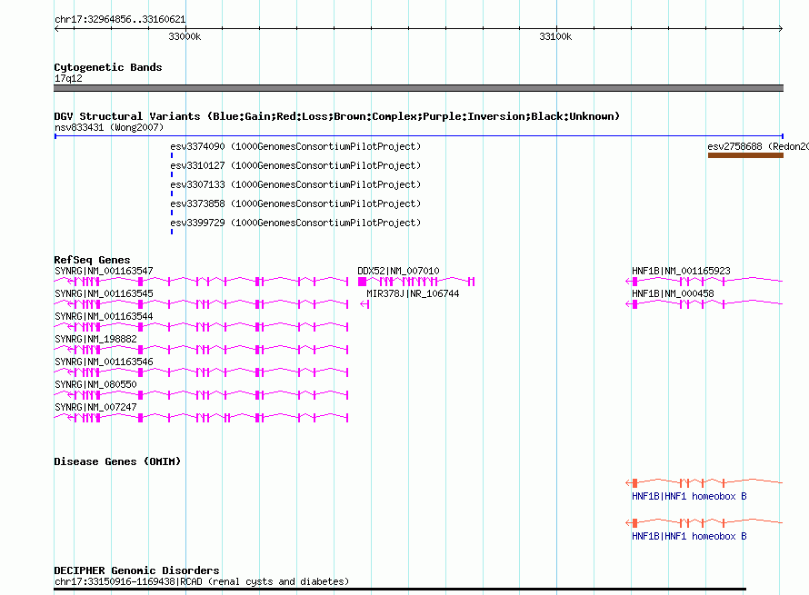The height and width of the screenshot is (595, 809).
Task: Click the 33100k ruler marker
Action: pos(555,36)
